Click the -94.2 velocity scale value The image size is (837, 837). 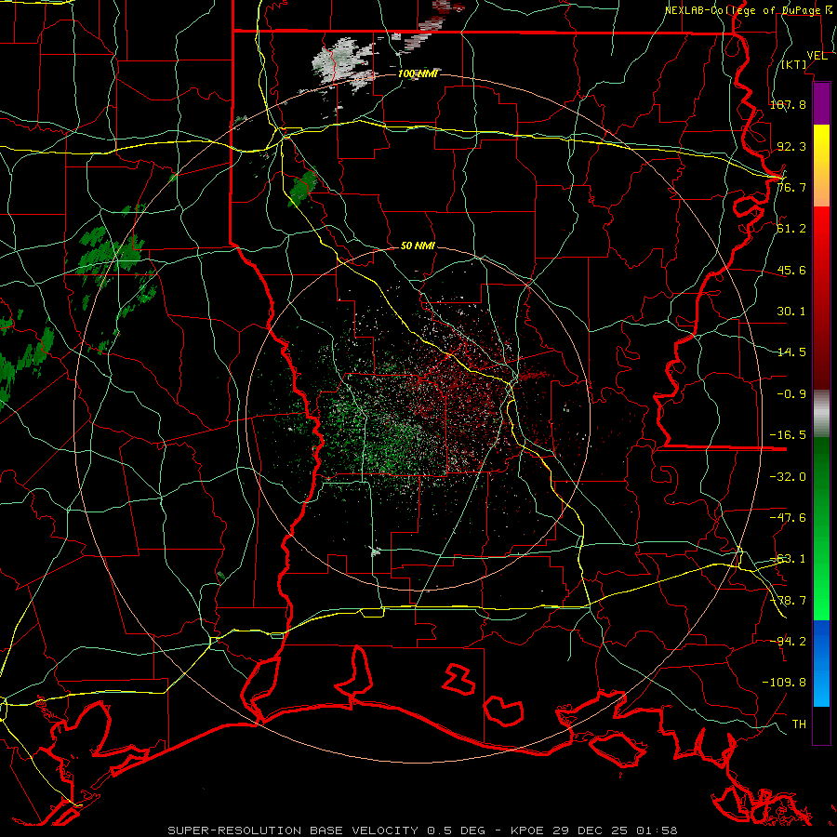click(788, 641)
